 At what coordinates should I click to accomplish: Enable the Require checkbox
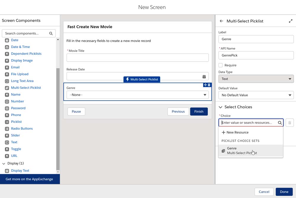[221, 65]
